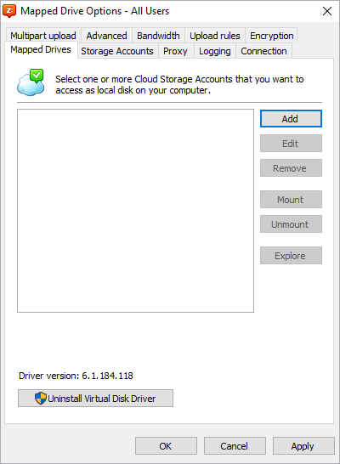Click the cloud storage checkmark icon
Screen dimensions: 340x464
click(x=31, y=82)
